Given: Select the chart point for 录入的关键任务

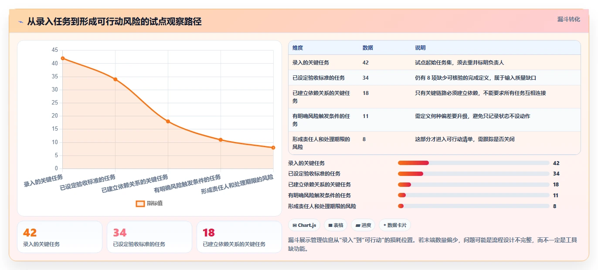Looking at the screenshot, I should (63, 58).
